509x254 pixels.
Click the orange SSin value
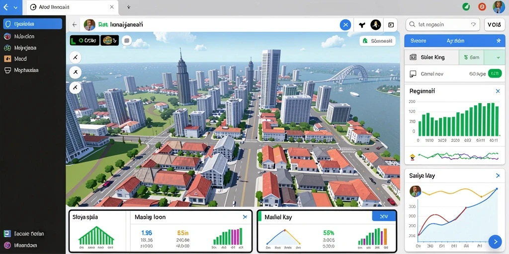pos(182,233)
